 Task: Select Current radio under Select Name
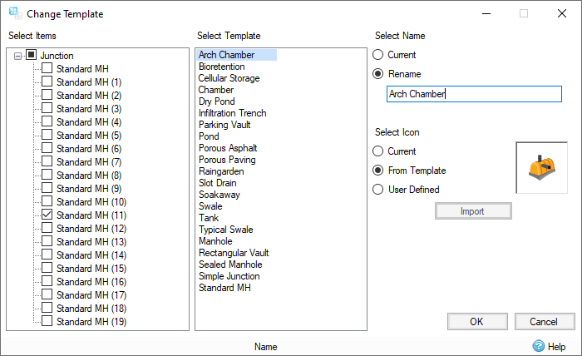coord(378,55)
